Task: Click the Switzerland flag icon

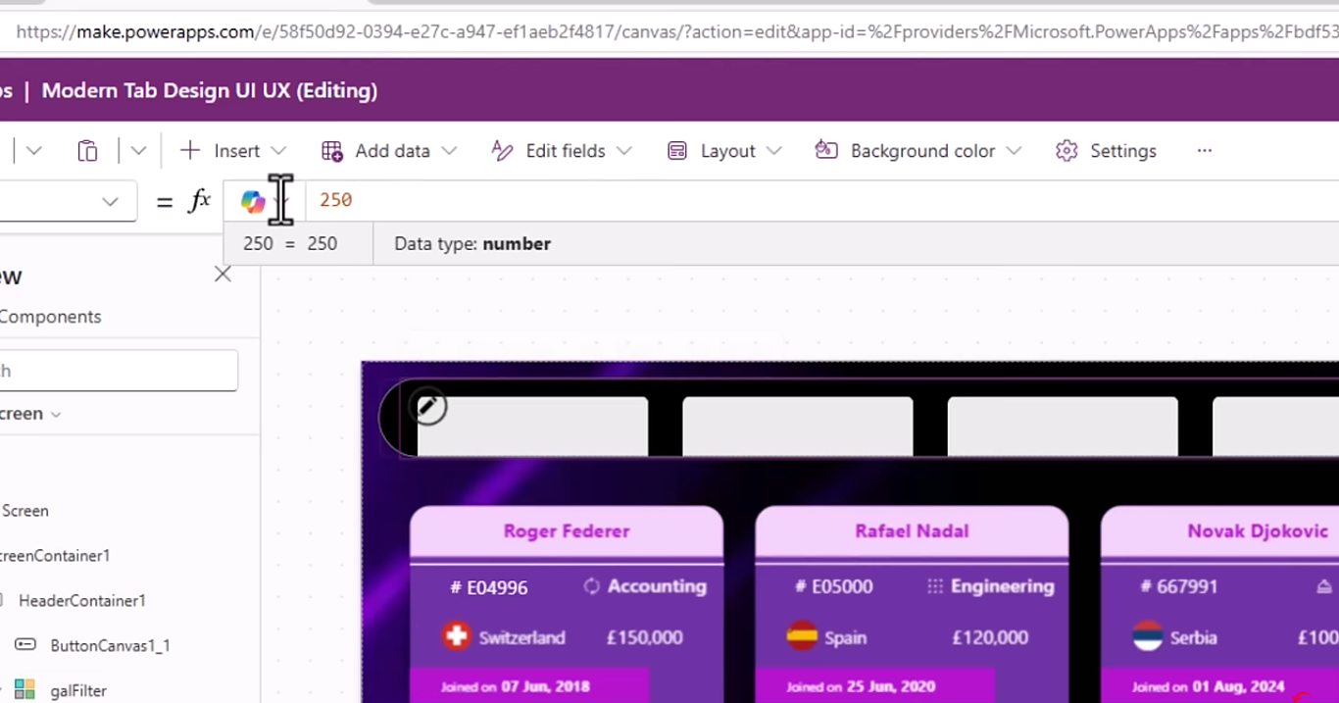Action: coord(456,636)
